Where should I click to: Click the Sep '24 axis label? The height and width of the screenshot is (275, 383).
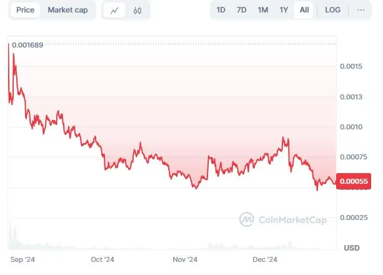[22, 259]
